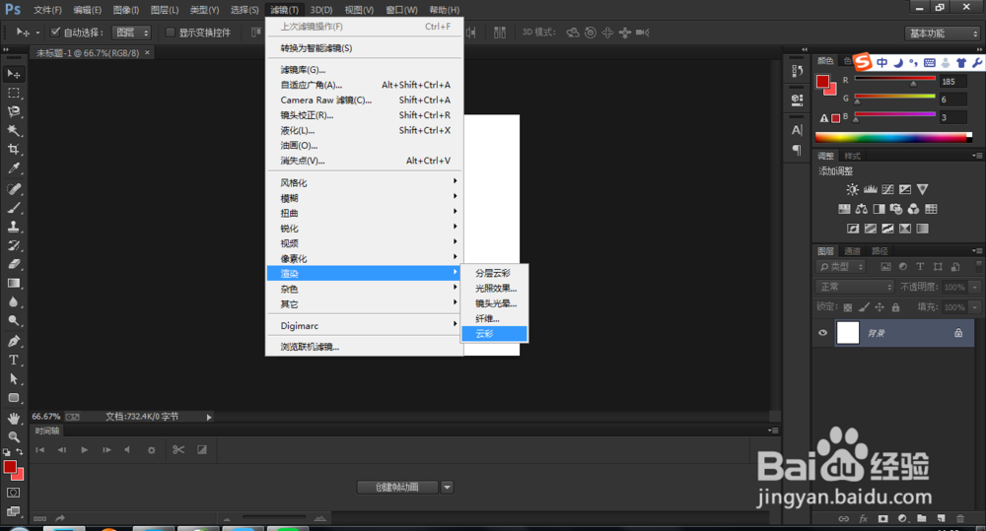Open 类型 layer filter dropdown

842,267
